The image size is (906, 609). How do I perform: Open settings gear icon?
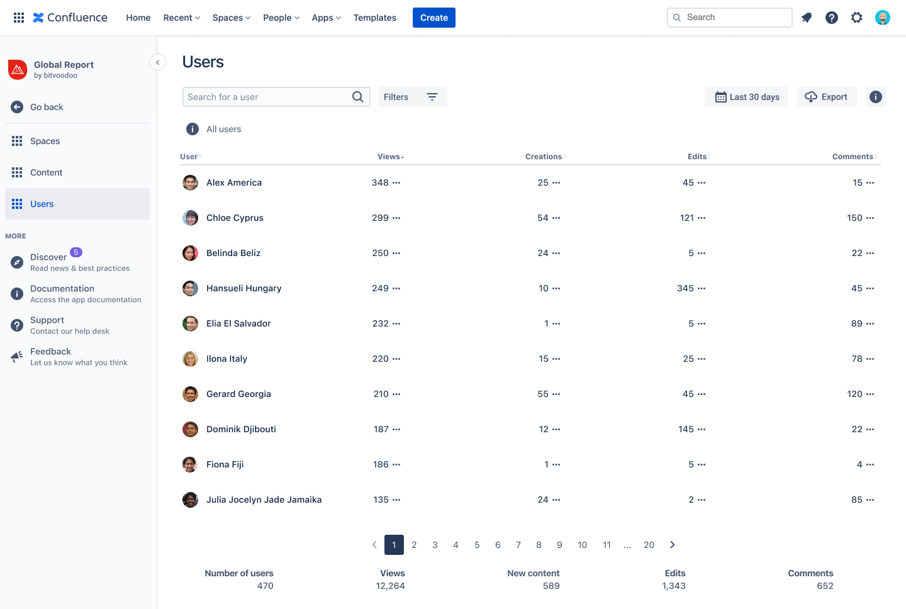(857, 18)
